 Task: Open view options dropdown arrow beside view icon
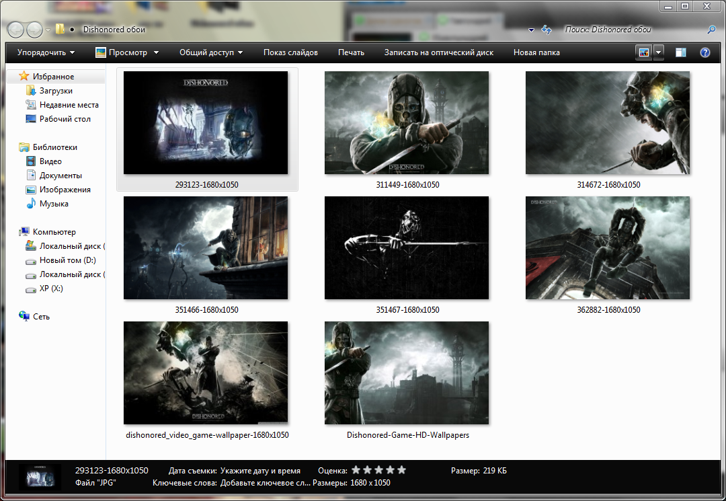658,52
